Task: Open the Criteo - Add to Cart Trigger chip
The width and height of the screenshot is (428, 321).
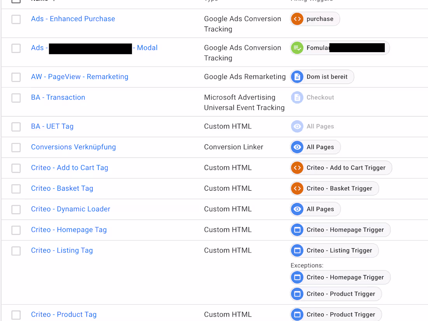Action: point(341,168)
